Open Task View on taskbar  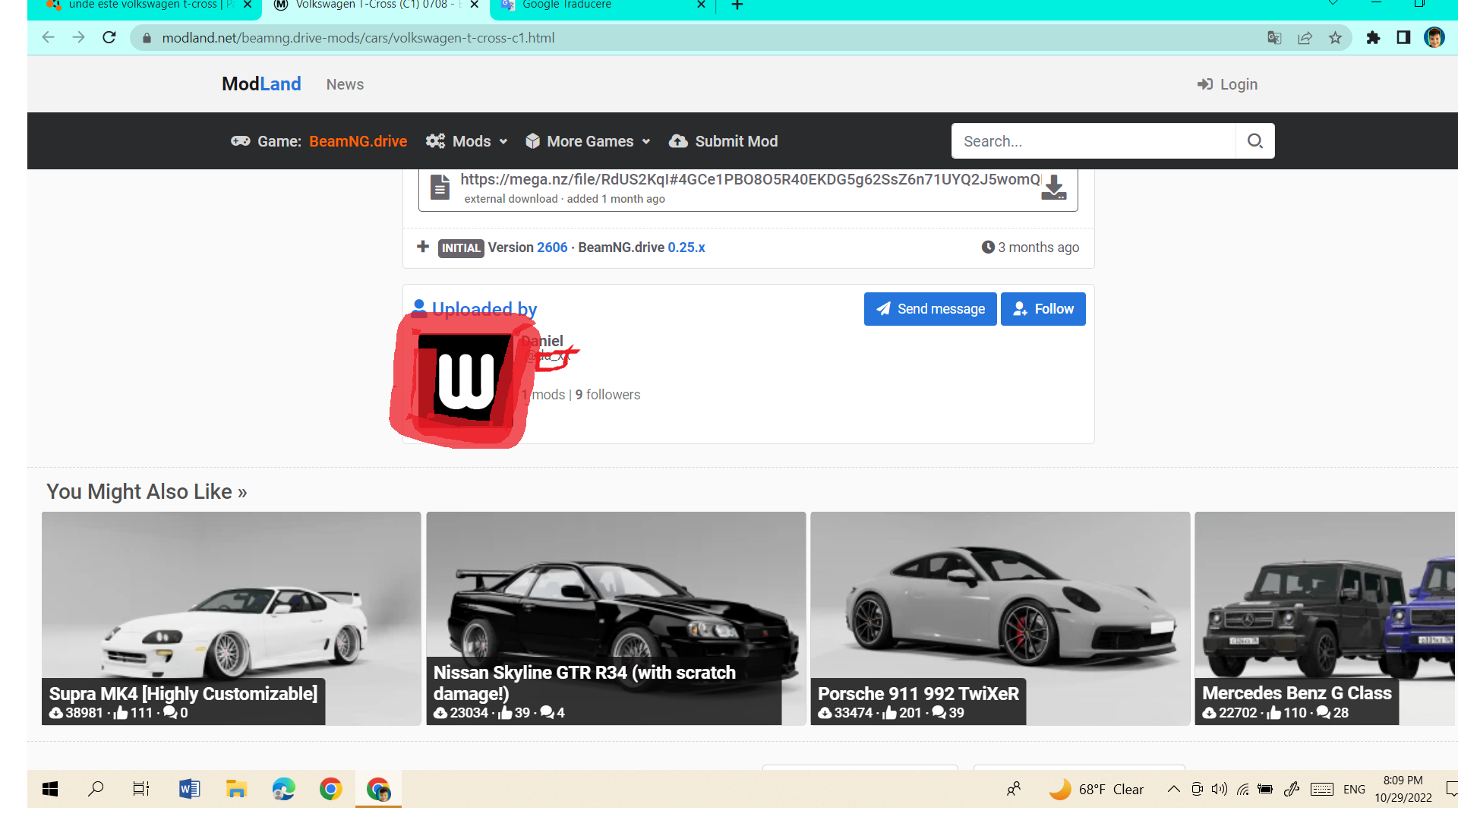[x=141, y=789]
